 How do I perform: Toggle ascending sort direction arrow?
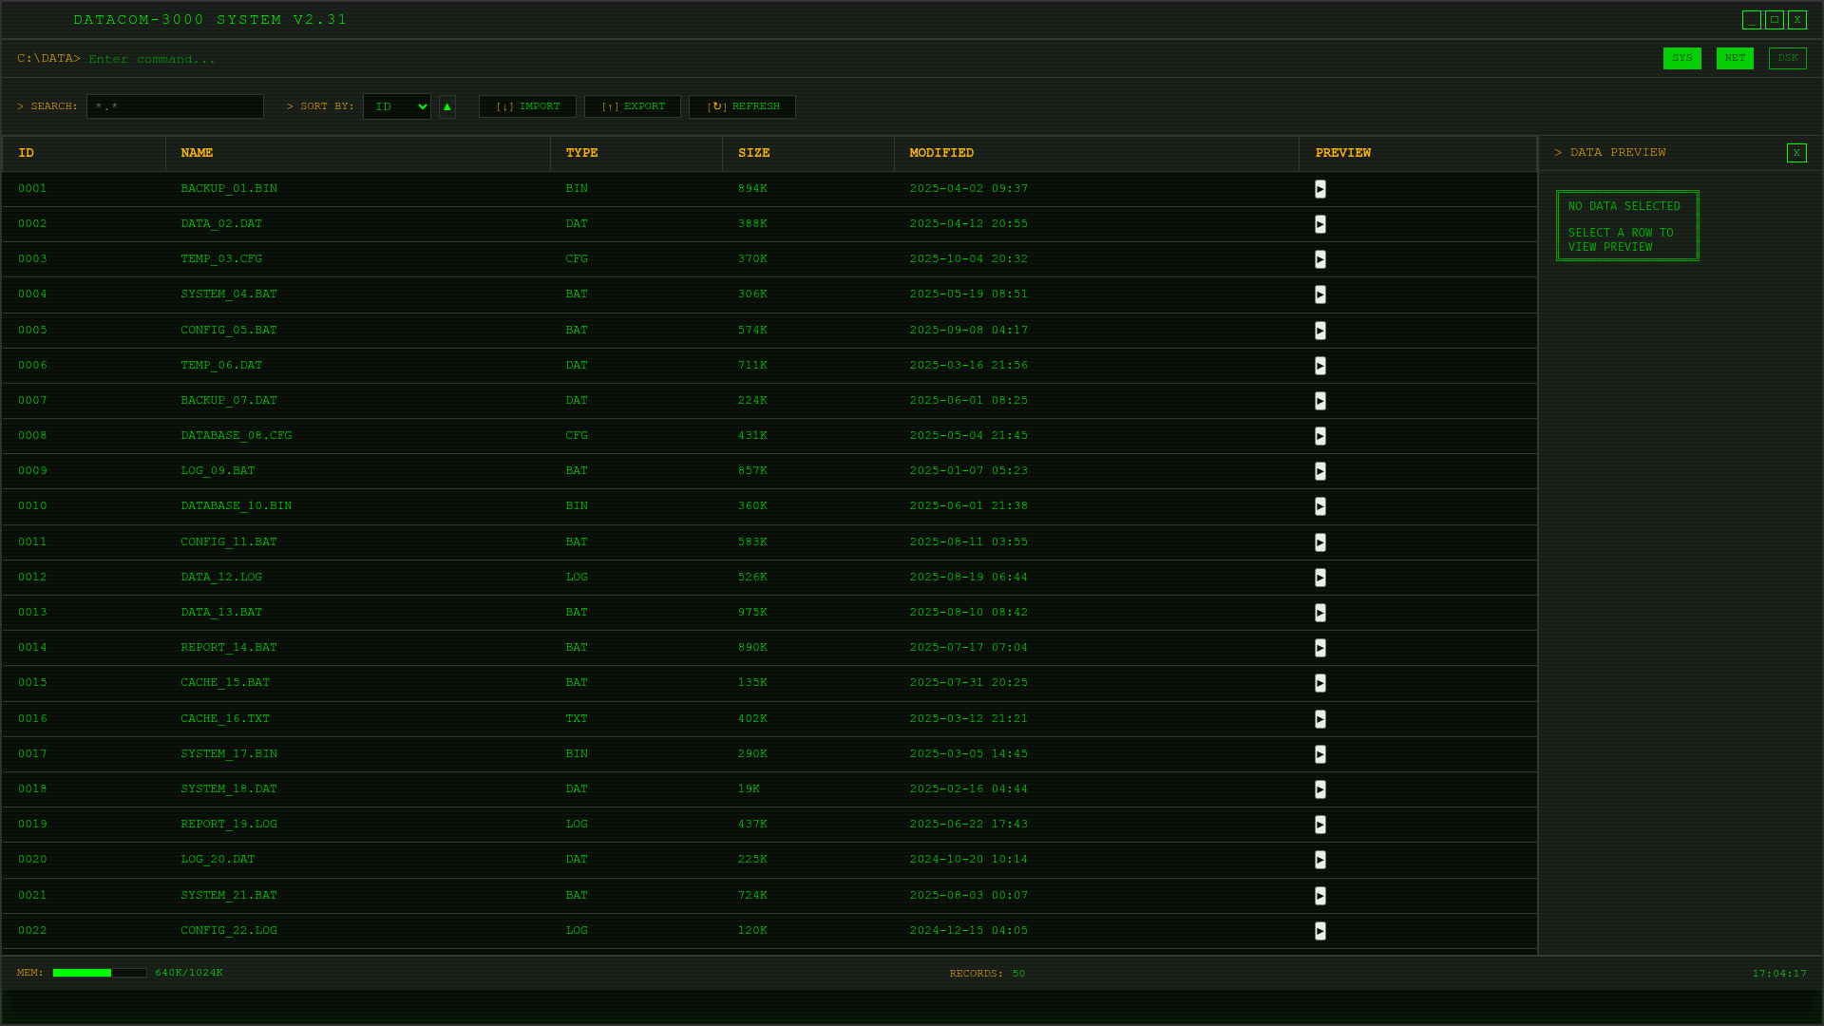[447, 106]
